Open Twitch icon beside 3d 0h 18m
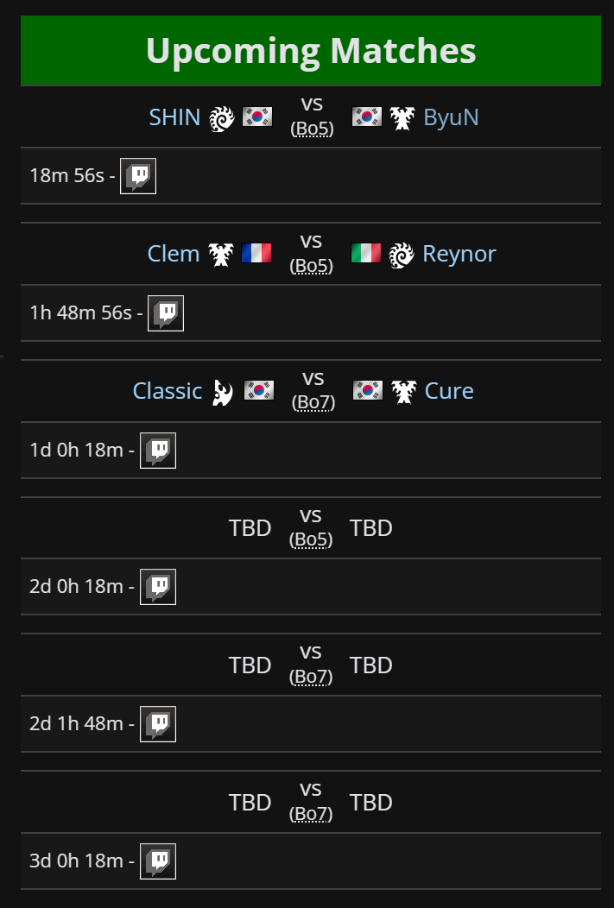Screen dimensions: 614x908 coord(158,861)
